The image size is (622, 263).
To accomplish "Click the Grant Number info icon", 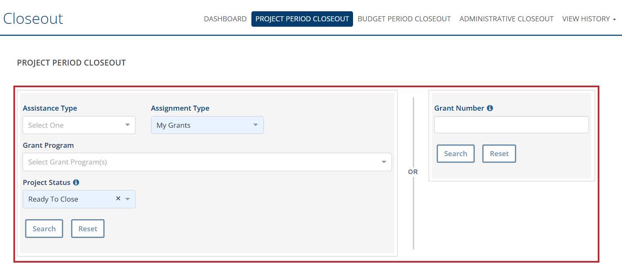I will (490, 108).
